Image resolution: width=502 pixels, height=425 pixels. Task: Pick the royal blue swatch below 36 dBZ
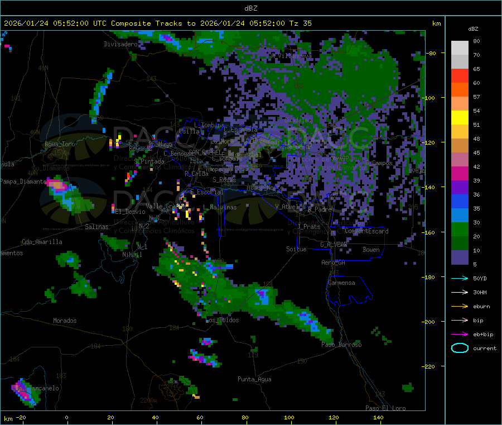point(460,201)
